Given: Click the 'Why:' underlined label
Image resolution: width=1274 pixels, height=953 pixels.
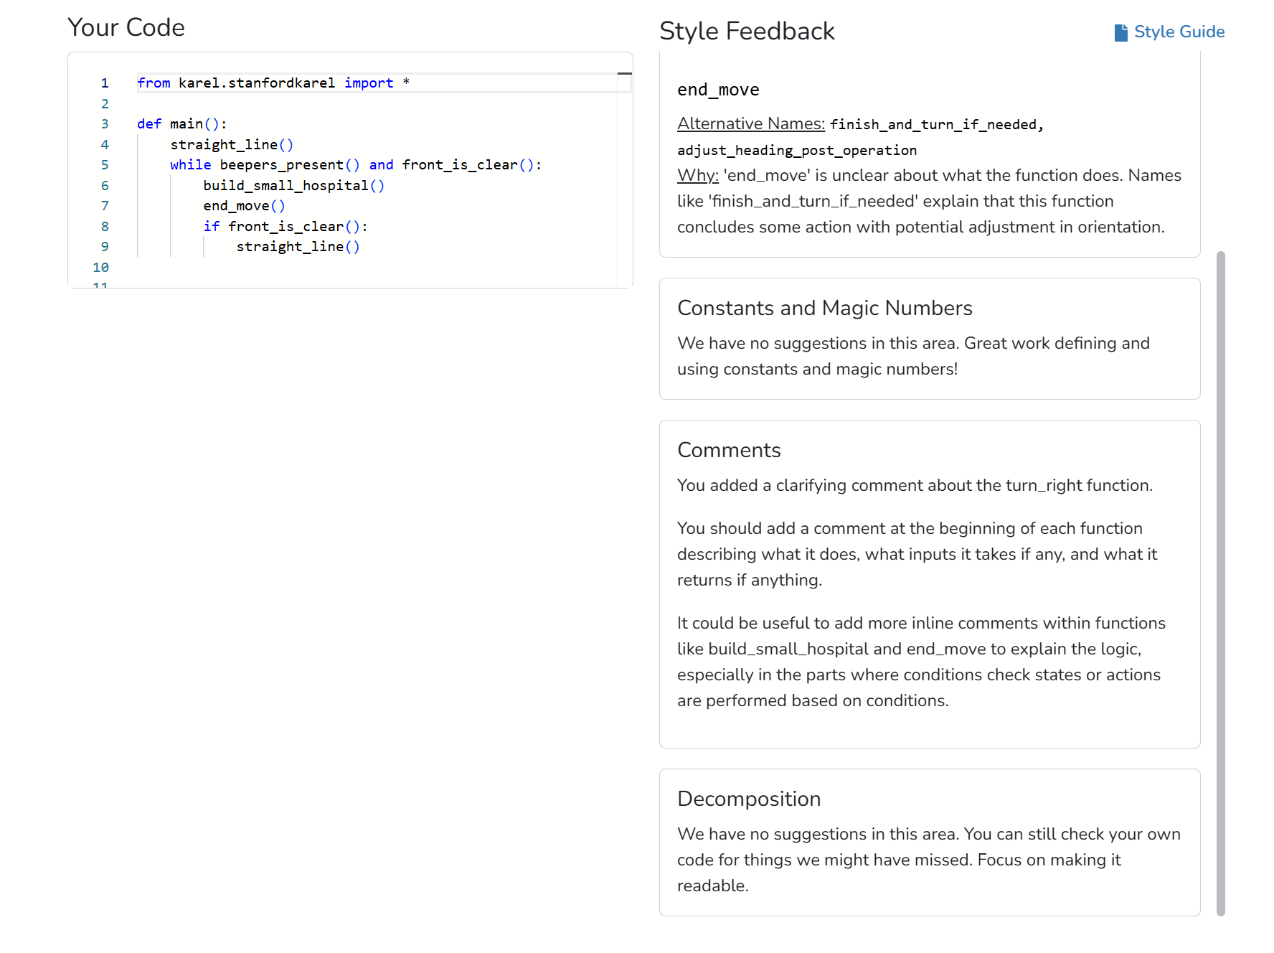Looking at the screenshot, I should click(x=698, y=175).
